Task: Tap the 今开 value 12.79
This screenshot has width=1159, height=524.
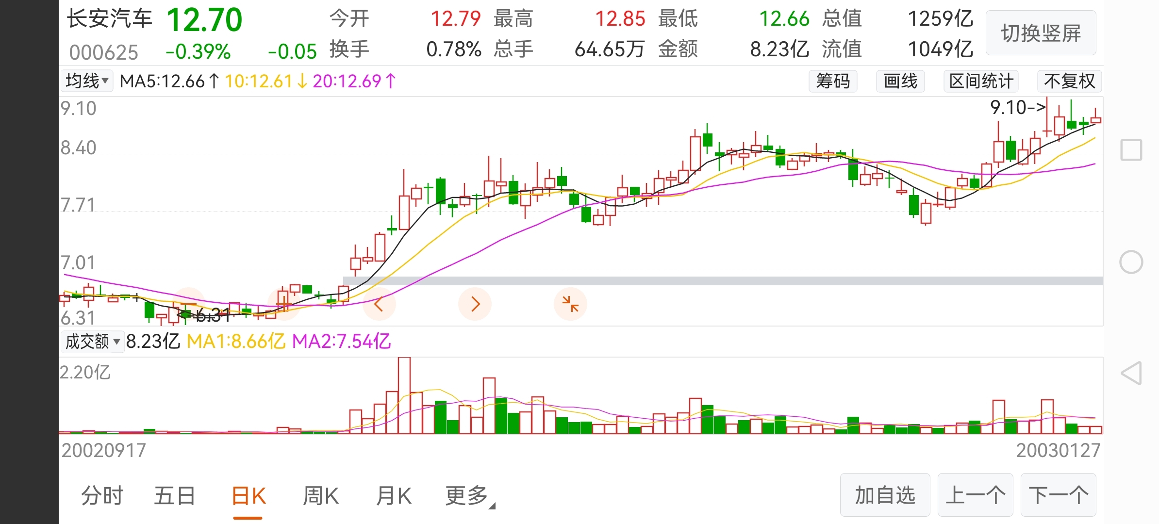Action: click(455, 19)
